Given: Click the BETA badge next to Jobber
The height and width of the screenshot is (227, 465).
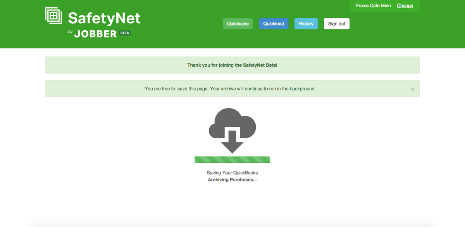Looking at the screenshot, I should [x=125, y=33].
